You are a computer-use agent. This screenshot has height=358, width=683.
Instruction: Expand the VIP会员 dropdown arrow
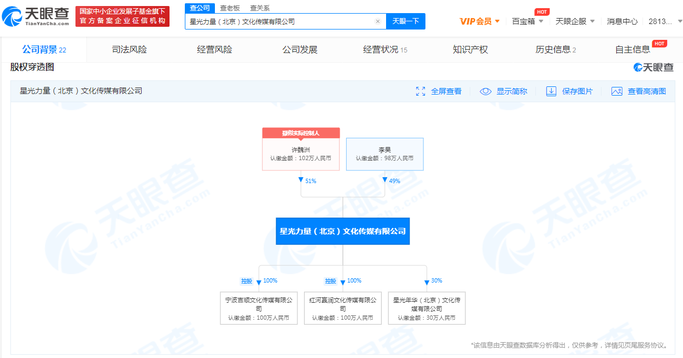click(x=497, y=21)
